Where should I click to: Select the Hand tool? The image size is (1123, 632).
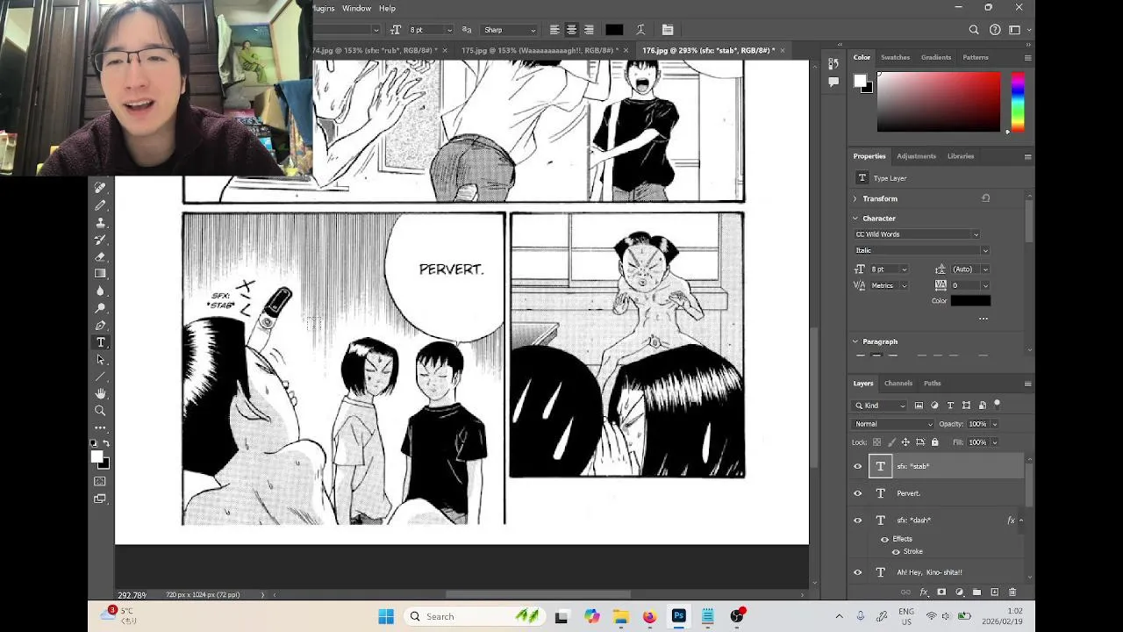pyautogui.click(x=100, y=394)
